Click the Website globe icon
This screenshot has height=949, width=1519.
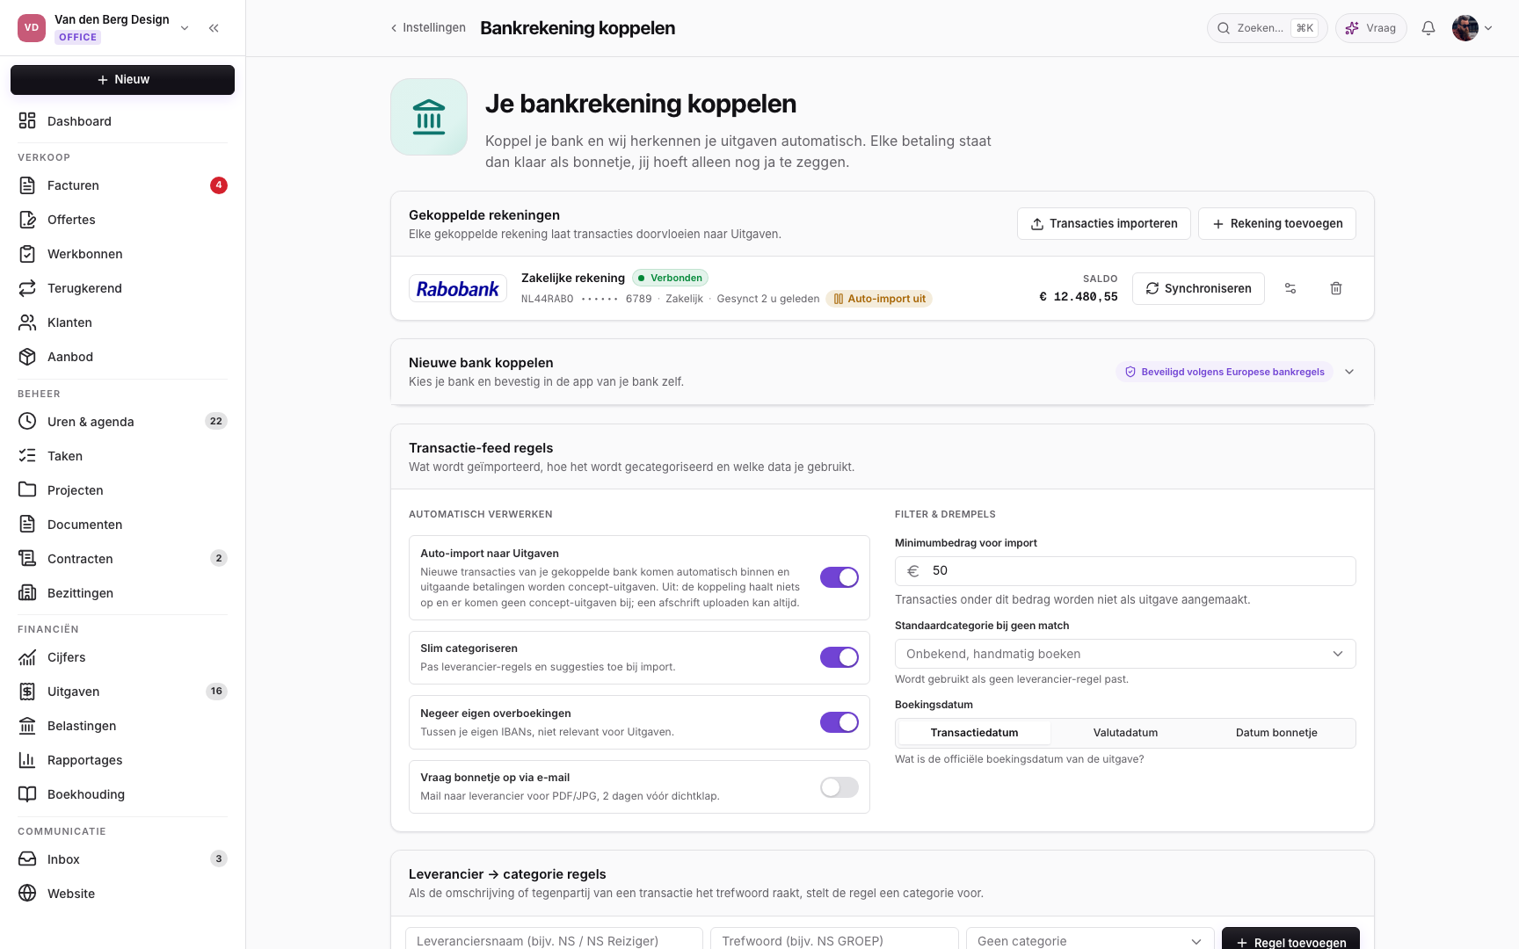(27, 893)
